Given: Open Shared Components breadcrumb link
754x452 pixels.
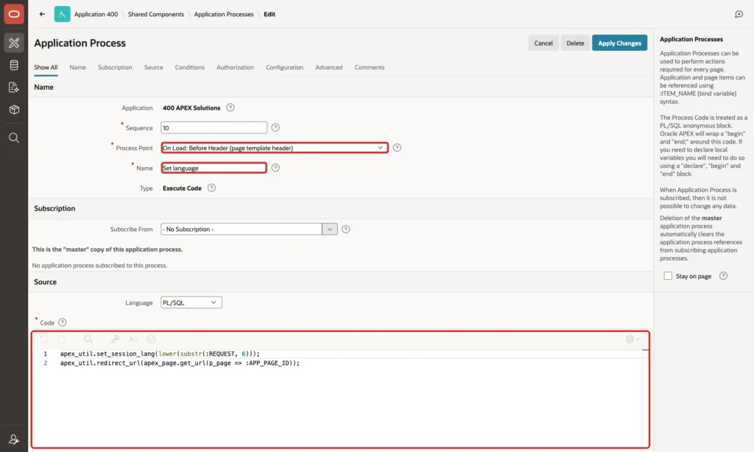Looking at the screenshot, I should 156,14.
